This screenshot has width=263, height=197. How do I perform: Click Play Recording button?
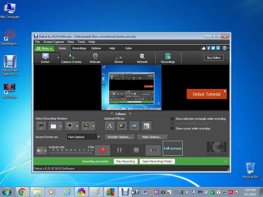coord(125,161)
